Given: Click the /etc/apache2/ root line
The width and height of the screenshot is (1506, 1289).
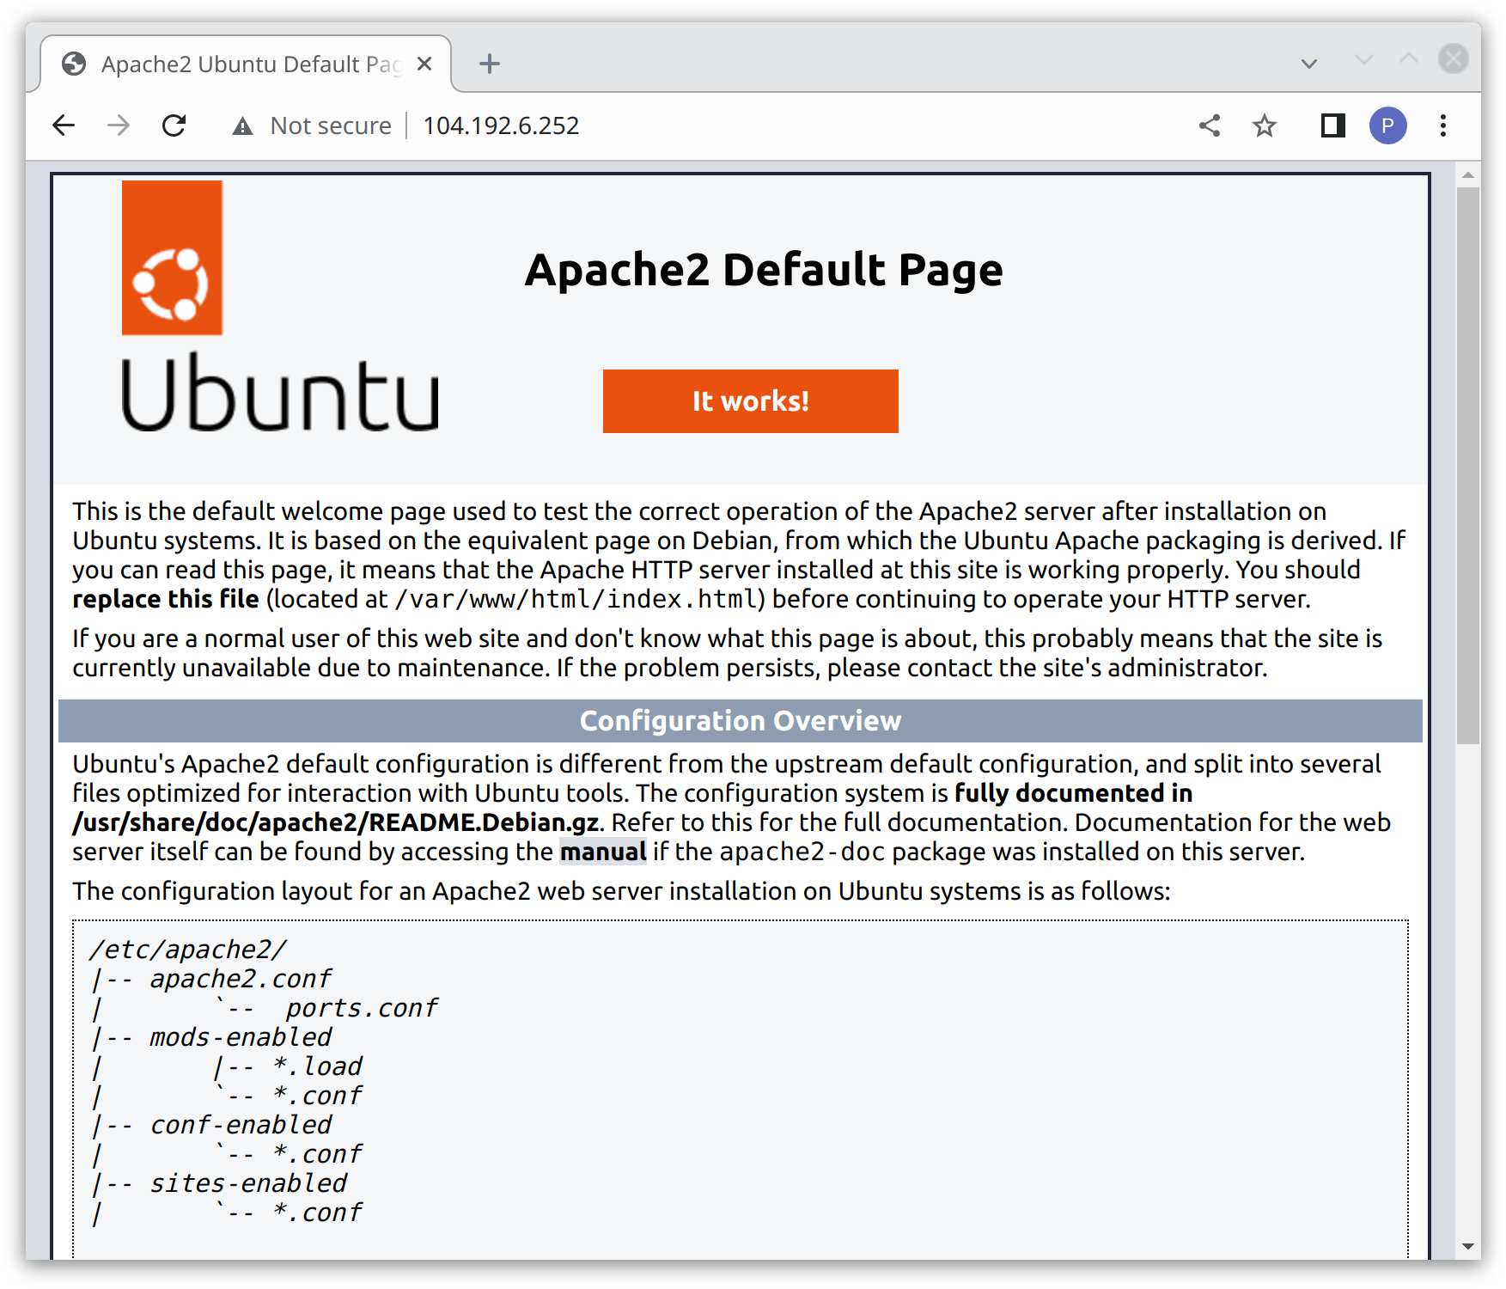Looking at the screenshot, I should [x=188, y=950].
